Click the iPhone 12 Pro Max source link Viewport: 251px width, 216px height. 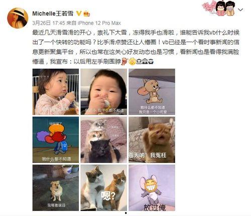(x=99, y=23)
